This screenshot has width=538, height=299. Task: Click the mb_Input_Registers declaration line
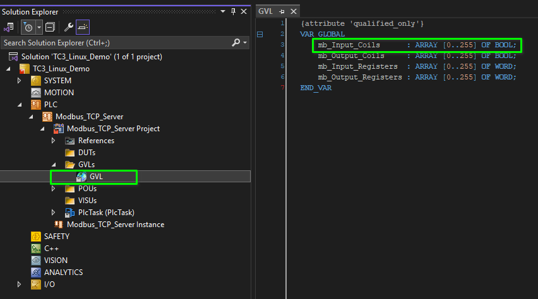[417, 66]
